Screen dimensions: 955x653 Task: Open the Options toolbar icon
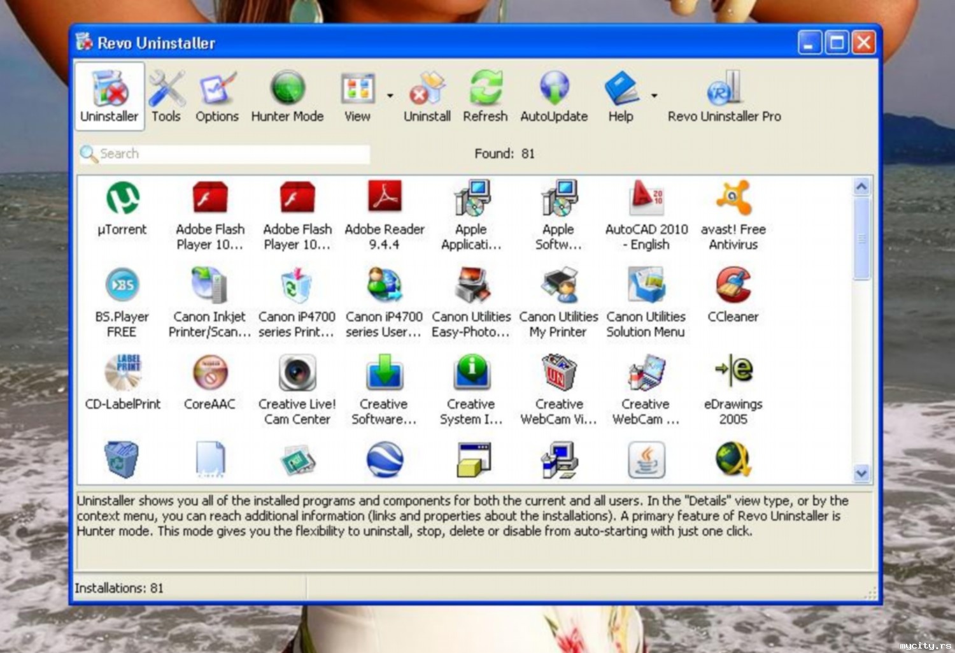coord(216,97)
